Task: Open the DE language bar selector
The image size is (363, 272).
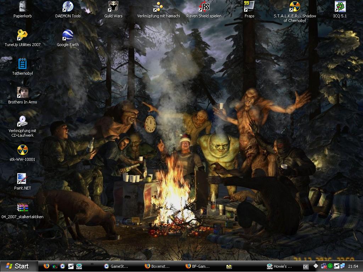Action: coord(305,267)
